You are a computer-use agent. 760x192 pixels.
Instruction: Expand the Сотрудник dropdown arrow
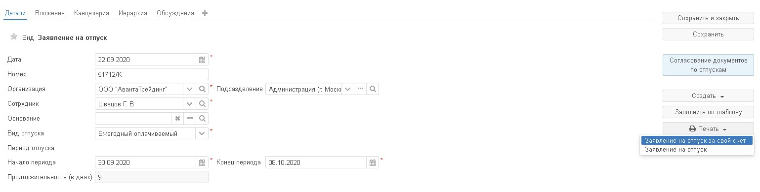click(x=190, y=104)
